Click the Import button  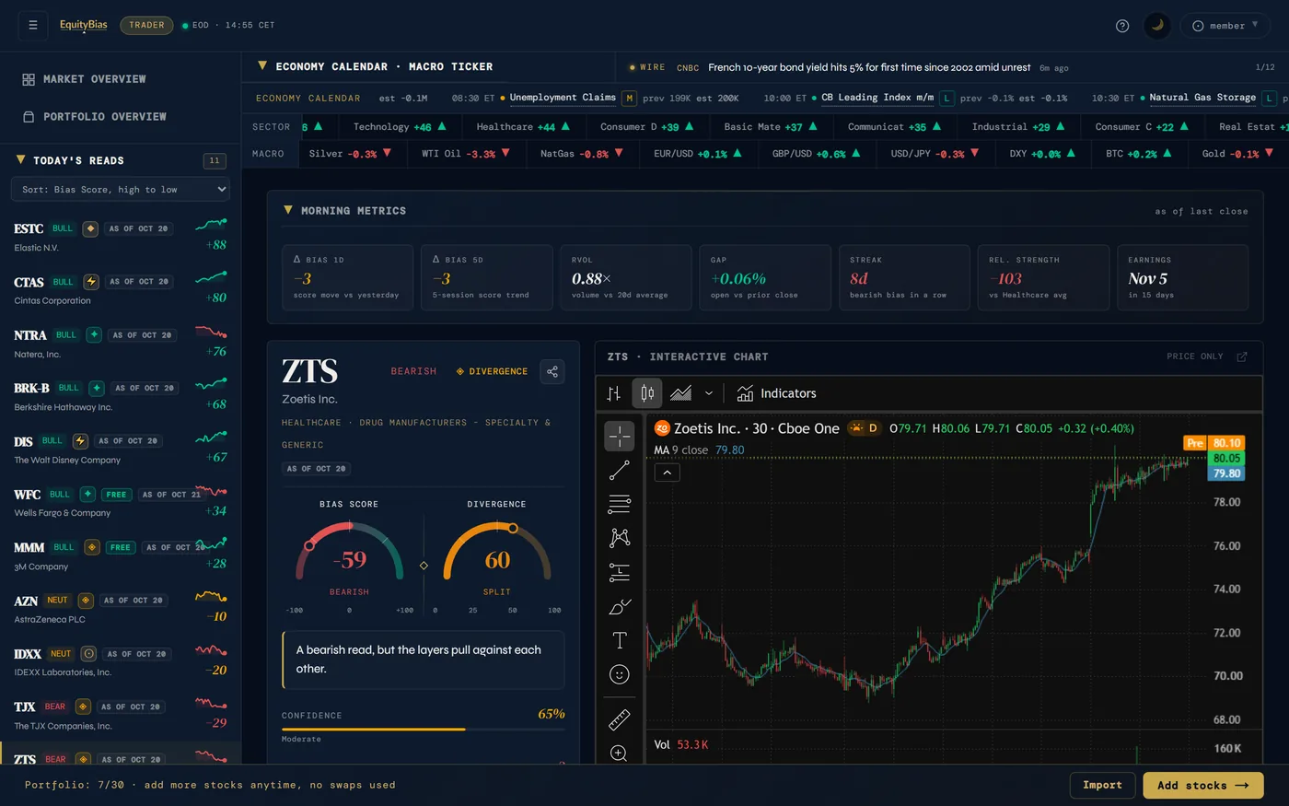click(1102, 785)
